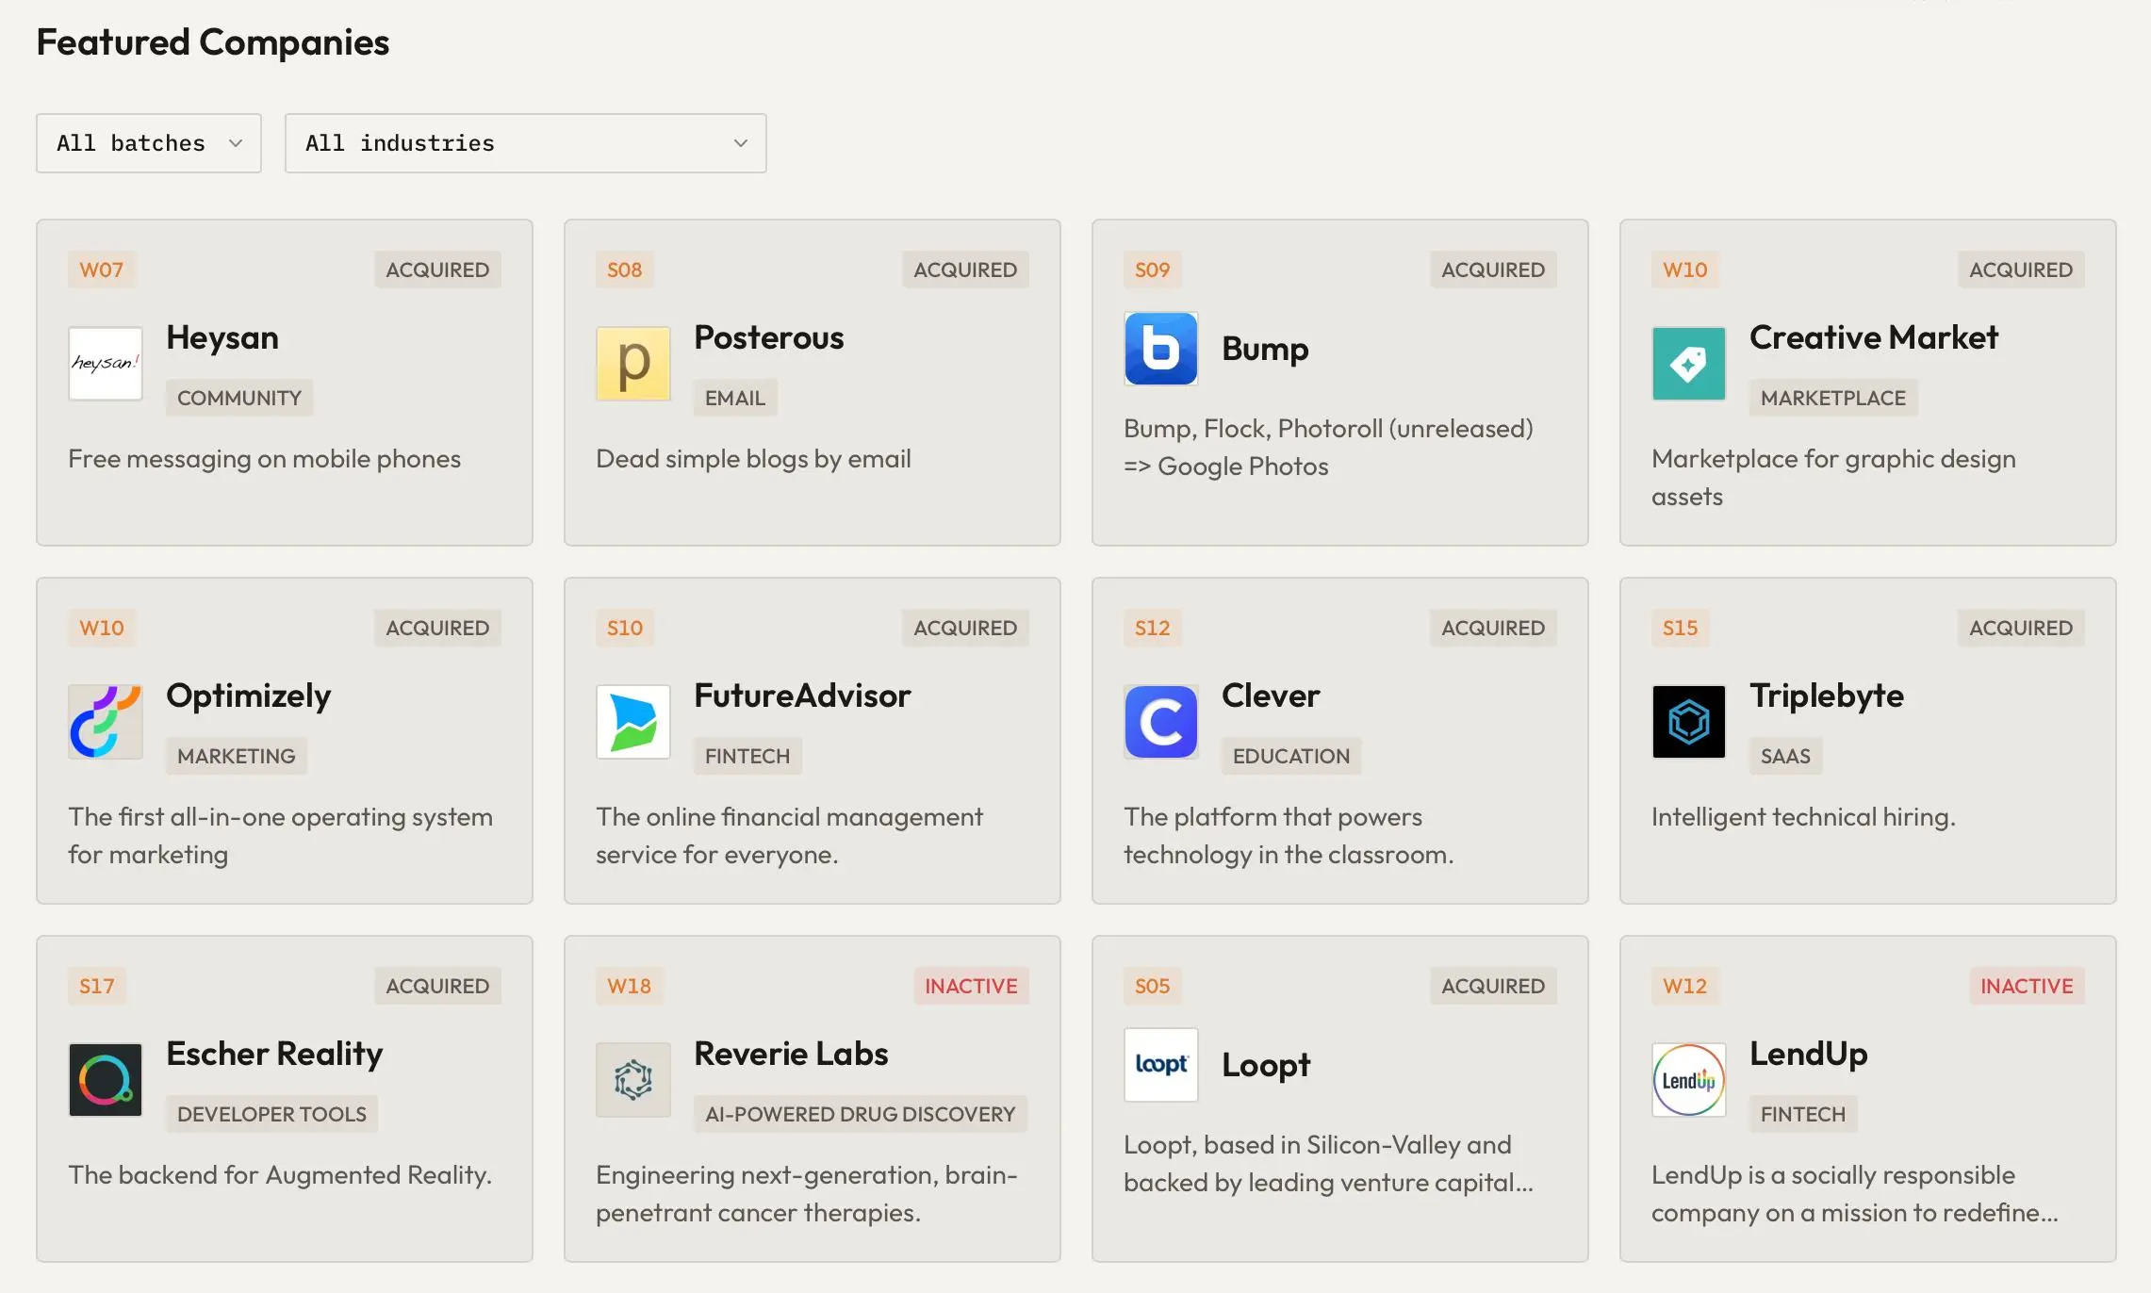
Task: Open the Clever company name link
Action: 1271,696
